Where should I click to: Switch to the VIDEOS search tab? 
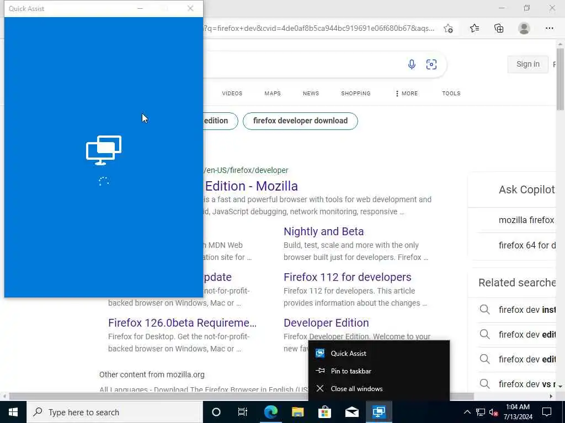232,94
